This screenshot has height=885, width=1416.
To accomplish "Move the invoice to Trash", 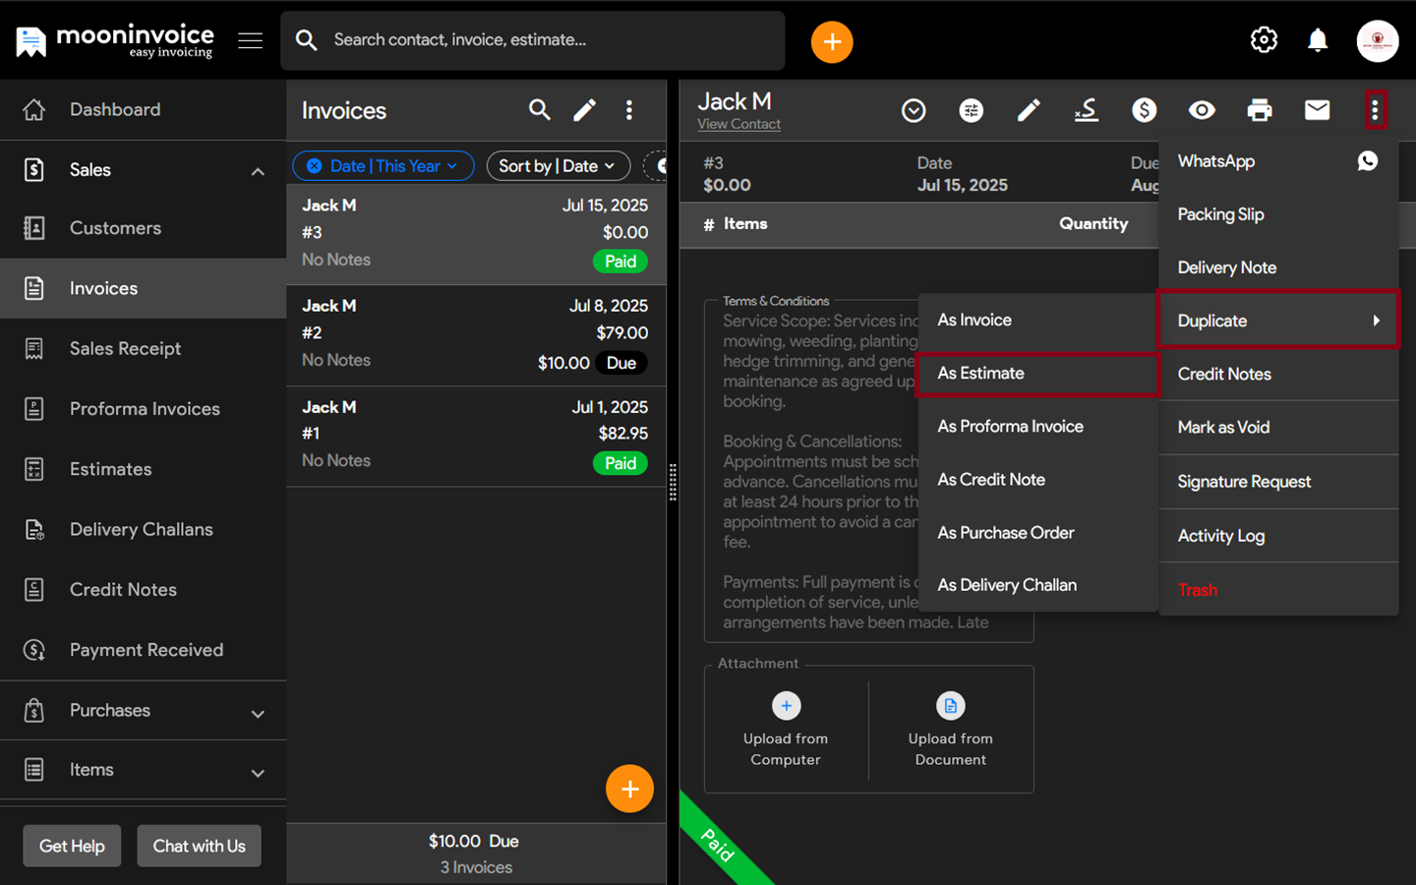I will click(1278, 590).
